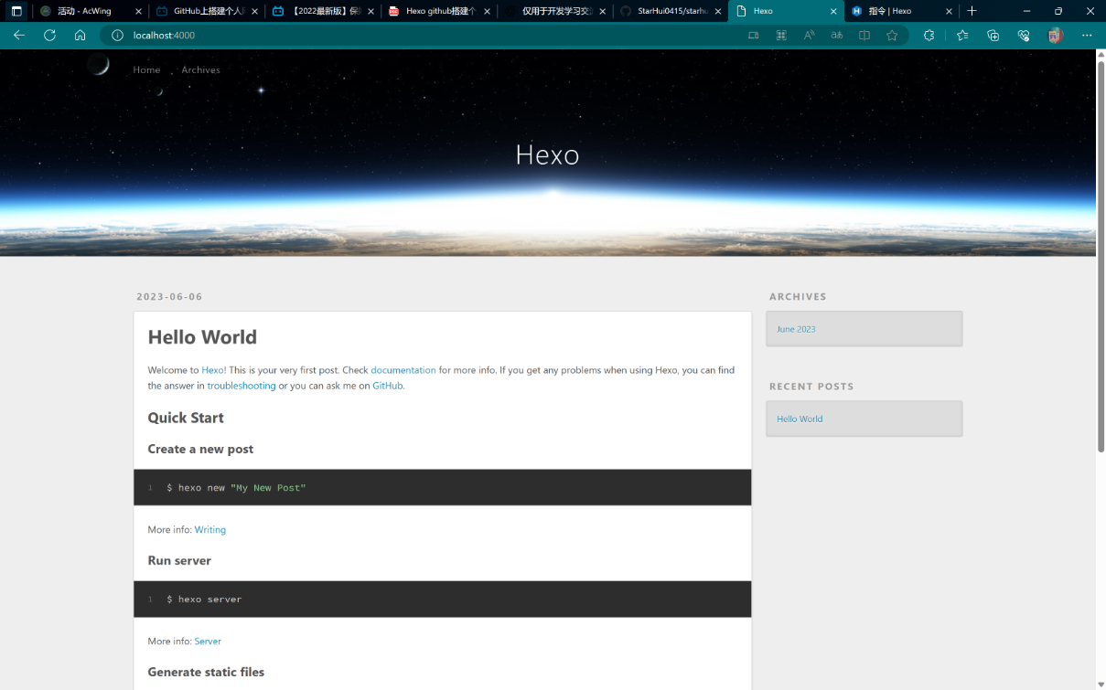Open the 2023-06-06 post date link

pyautogui.click(x=169, y=297)
